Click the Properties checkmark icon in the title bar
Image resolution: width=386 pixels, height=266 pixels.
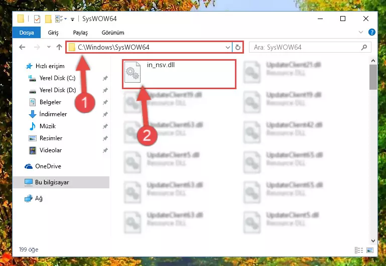(37, 19)
